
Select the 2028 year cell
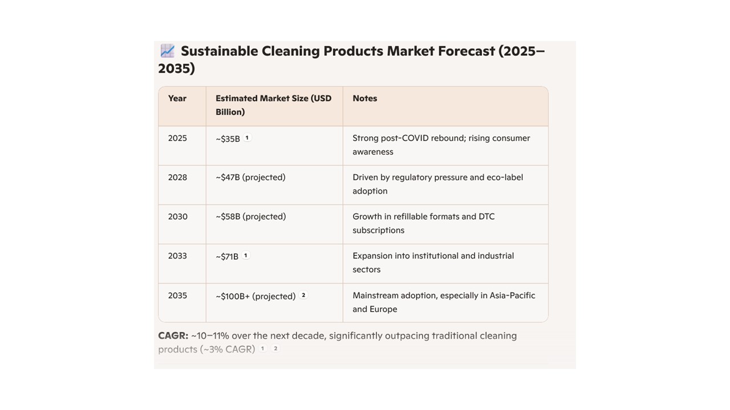[177, 178]
